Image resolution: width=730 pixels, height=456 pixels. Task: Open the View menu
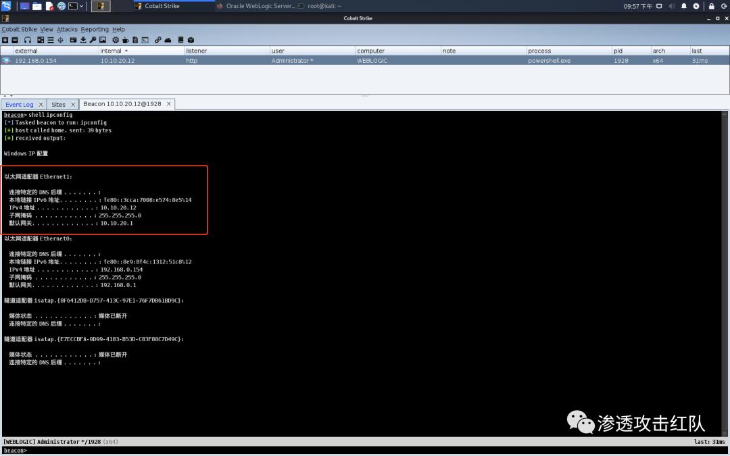coord(47,29)
